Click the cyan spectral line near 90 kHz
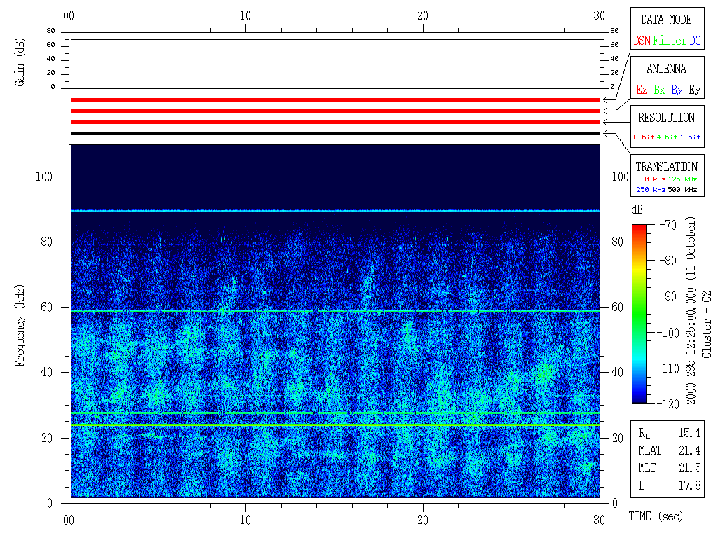 point(334,211)
